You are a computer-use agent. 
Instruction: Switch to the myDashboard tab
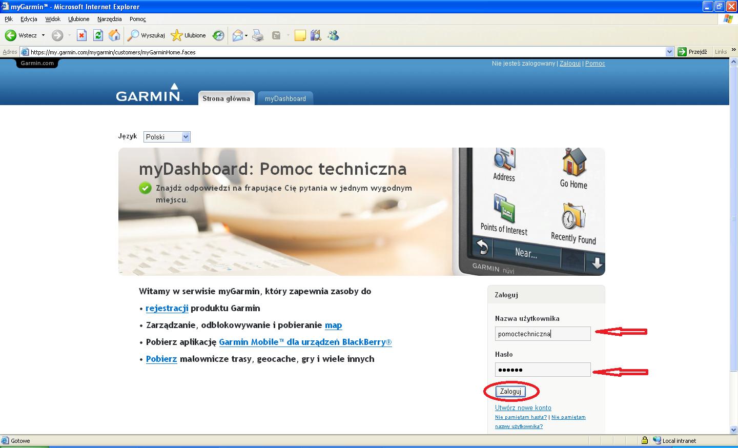coord(285,98)
